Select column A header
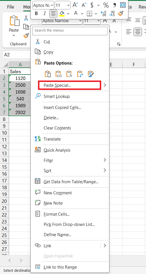 (20, 65)
